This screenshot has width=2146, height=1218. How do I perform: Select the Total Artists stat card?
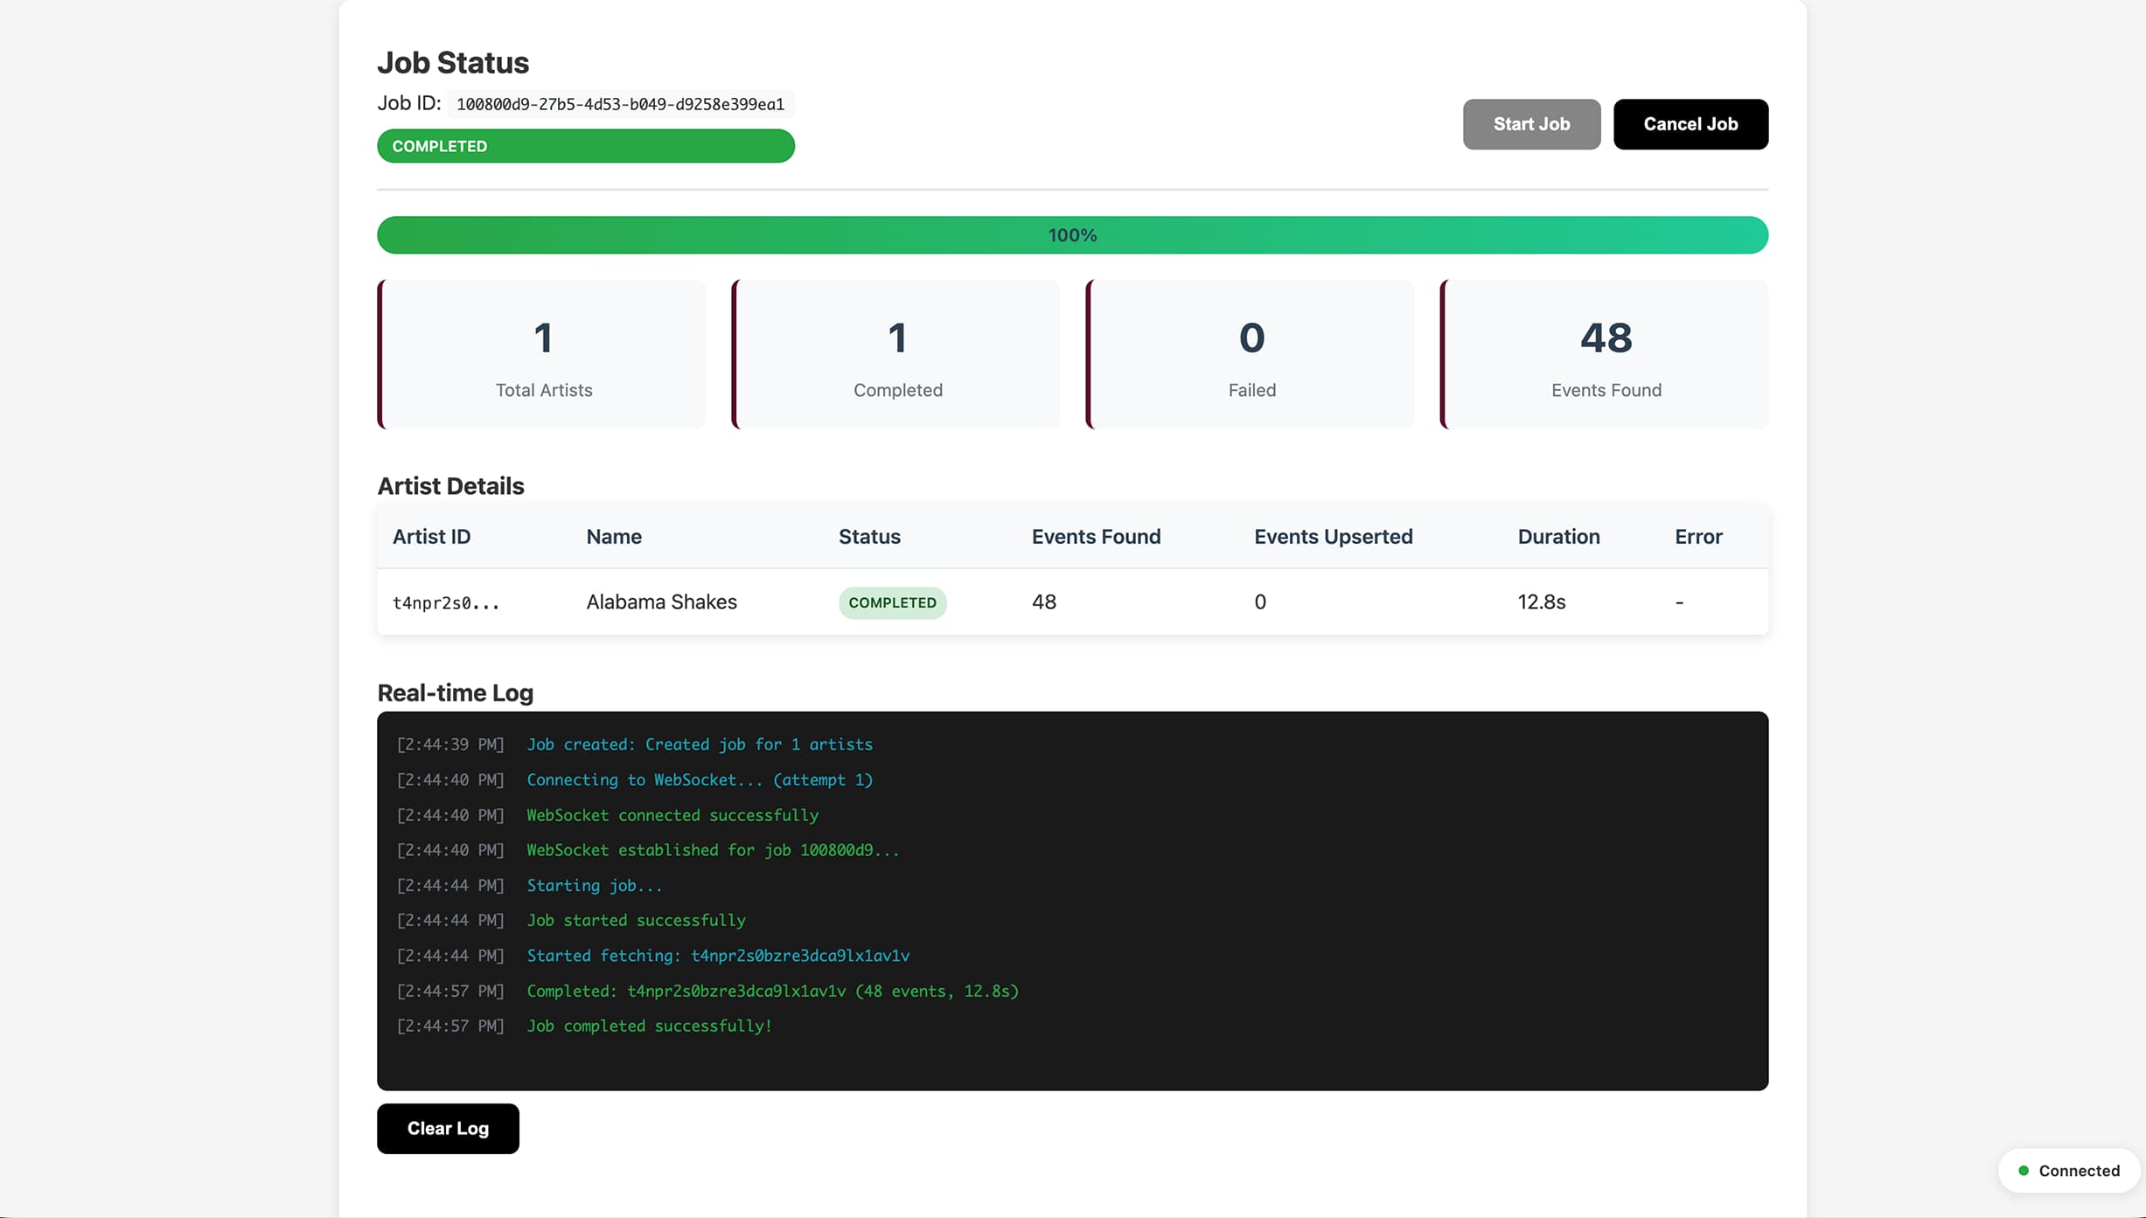[542, 354]
